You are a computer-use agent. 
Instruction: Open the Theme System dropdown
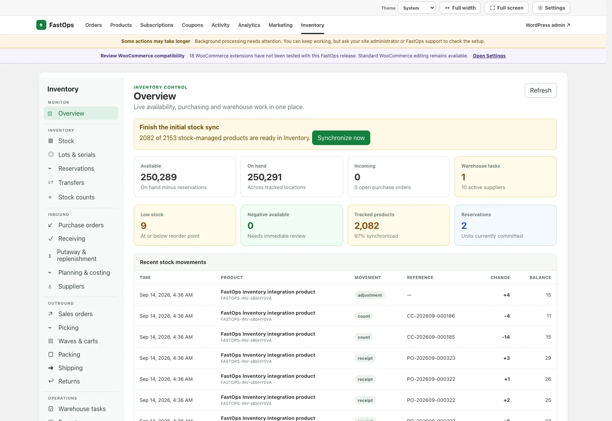(x=417, y=8)
